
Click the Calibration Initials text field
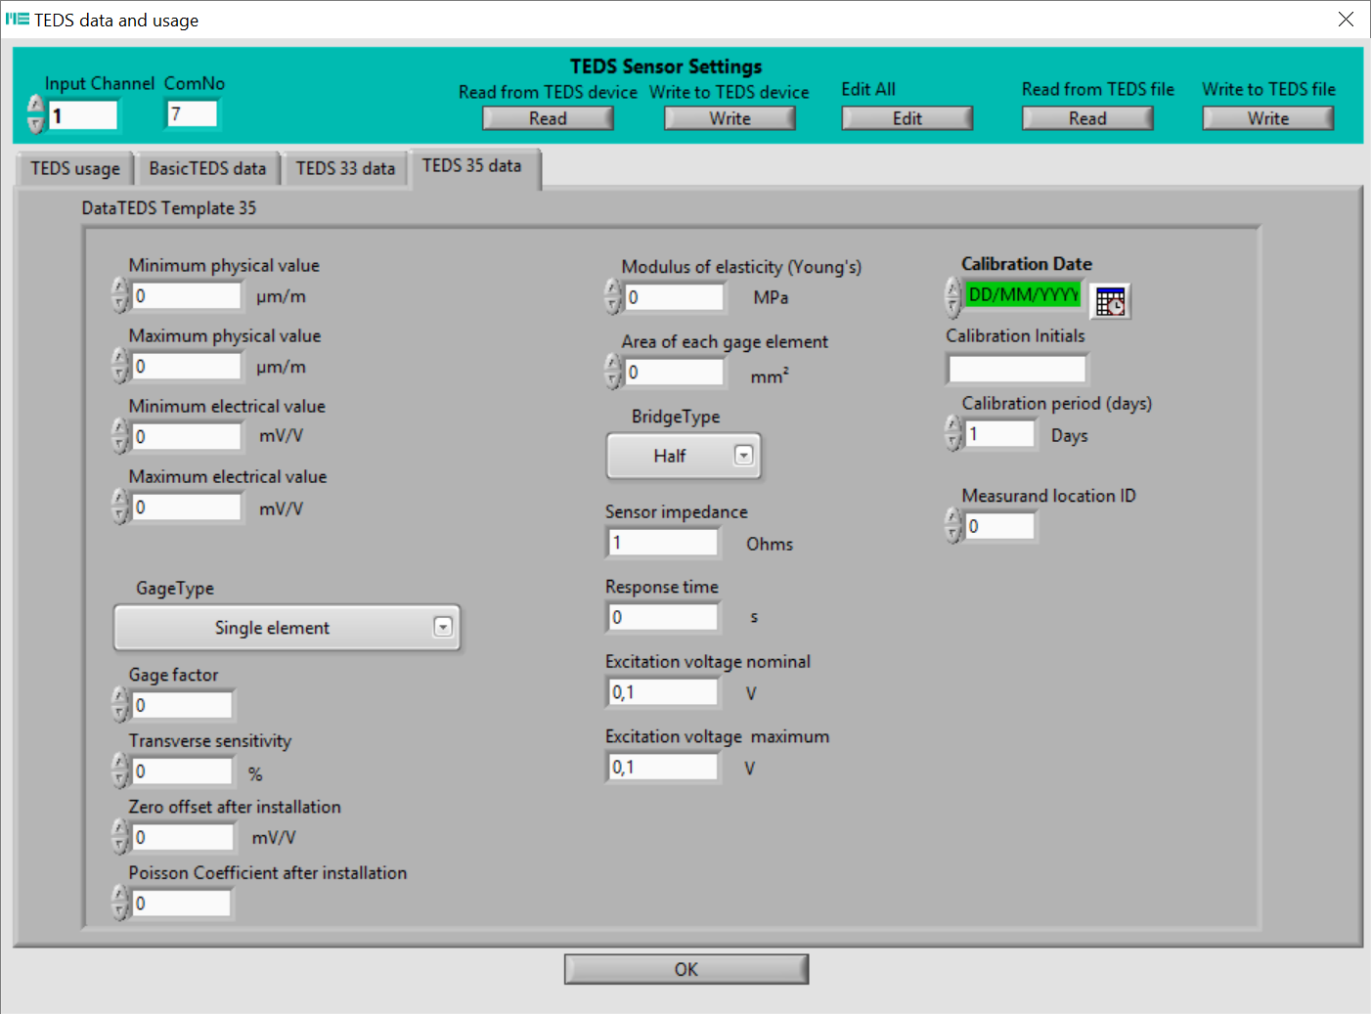point(1016,369)
